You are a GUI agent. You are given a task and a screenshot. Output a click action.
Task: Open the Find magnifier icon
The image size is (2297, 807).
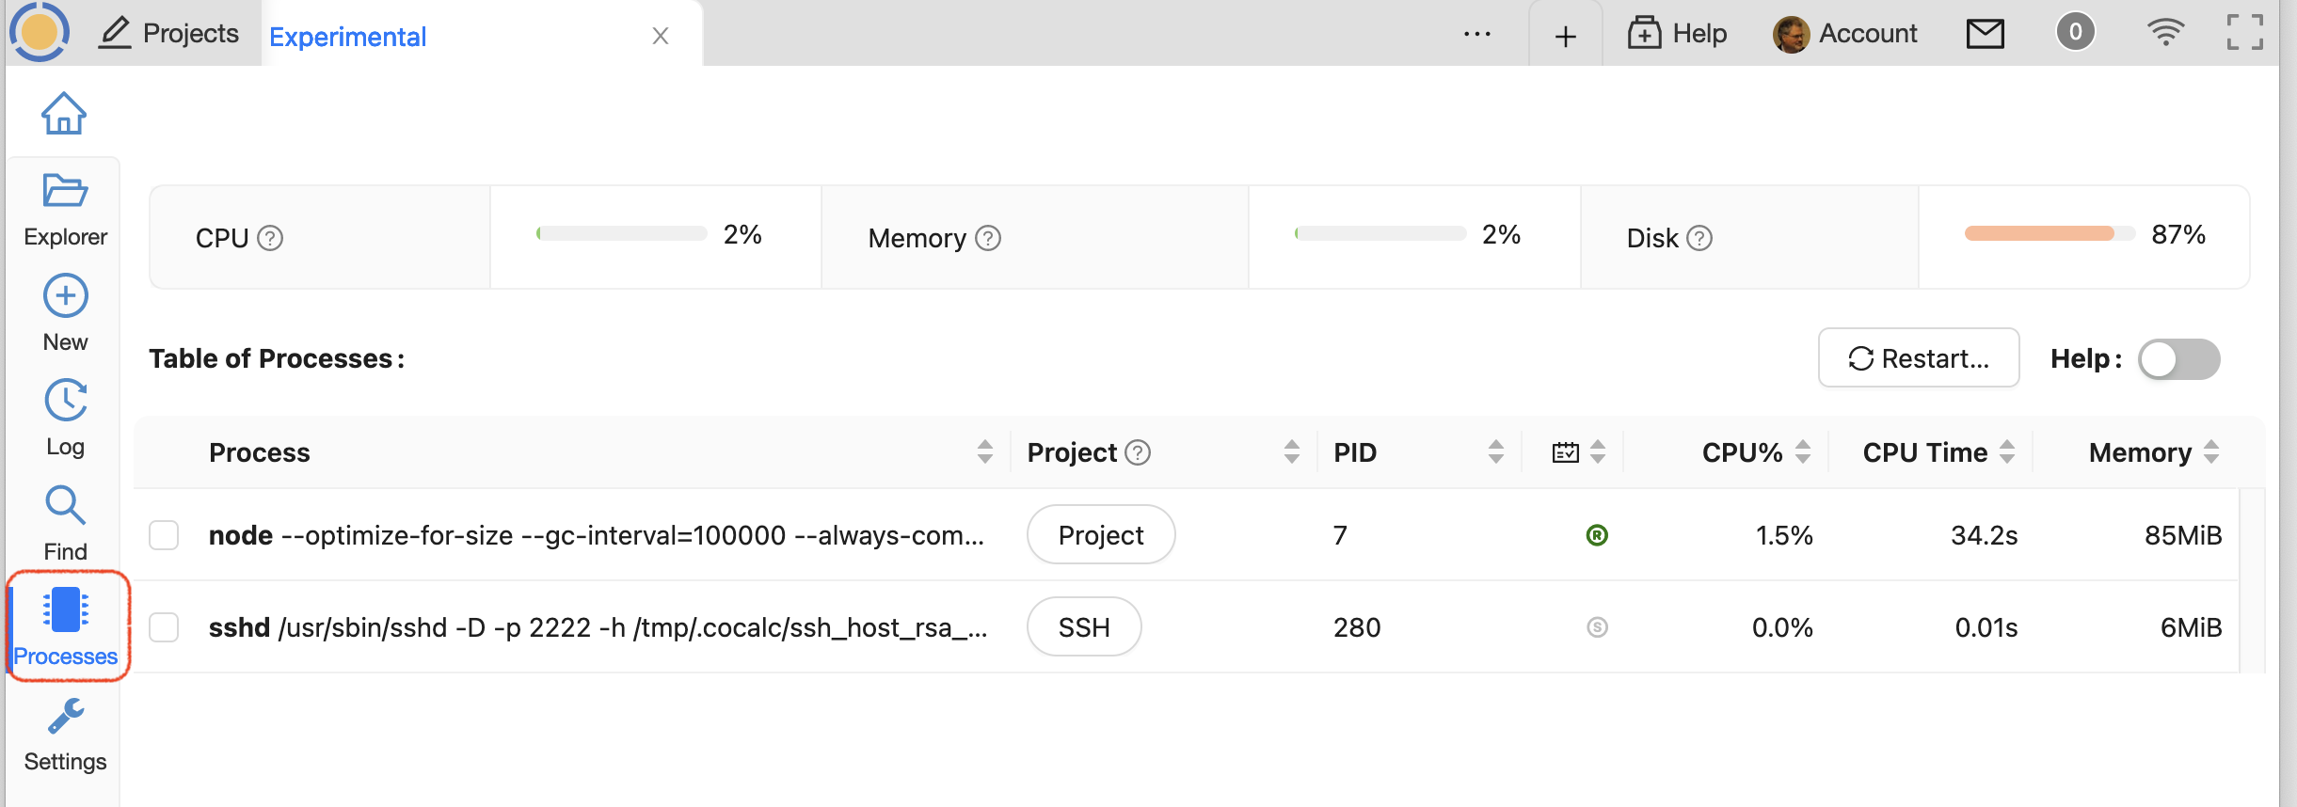(x=65, y=506)
